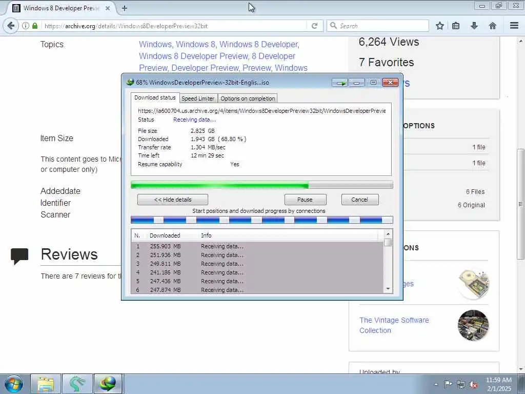This screenshot has width=525, height=394.
Task: Open the bookmarks list icon
Action: 456,26
